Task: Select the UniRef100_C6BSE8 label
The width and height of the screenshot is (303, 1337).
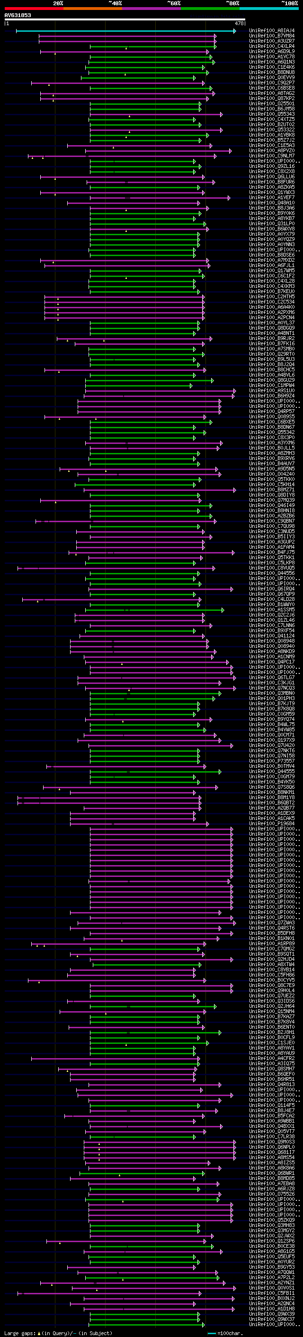Action: tap(272, 88)
